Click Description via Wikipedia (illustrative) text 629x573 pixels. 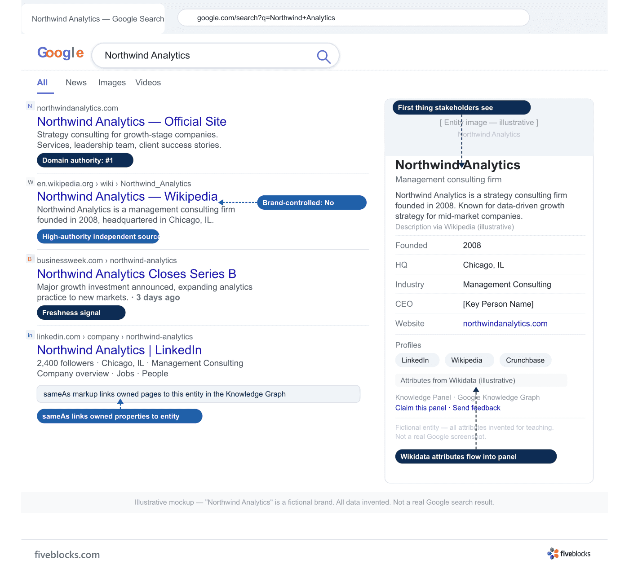point(455,227)
